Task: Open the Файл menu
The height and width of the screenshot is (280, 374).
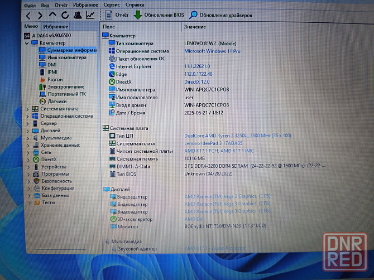Action: coord(30,5)
